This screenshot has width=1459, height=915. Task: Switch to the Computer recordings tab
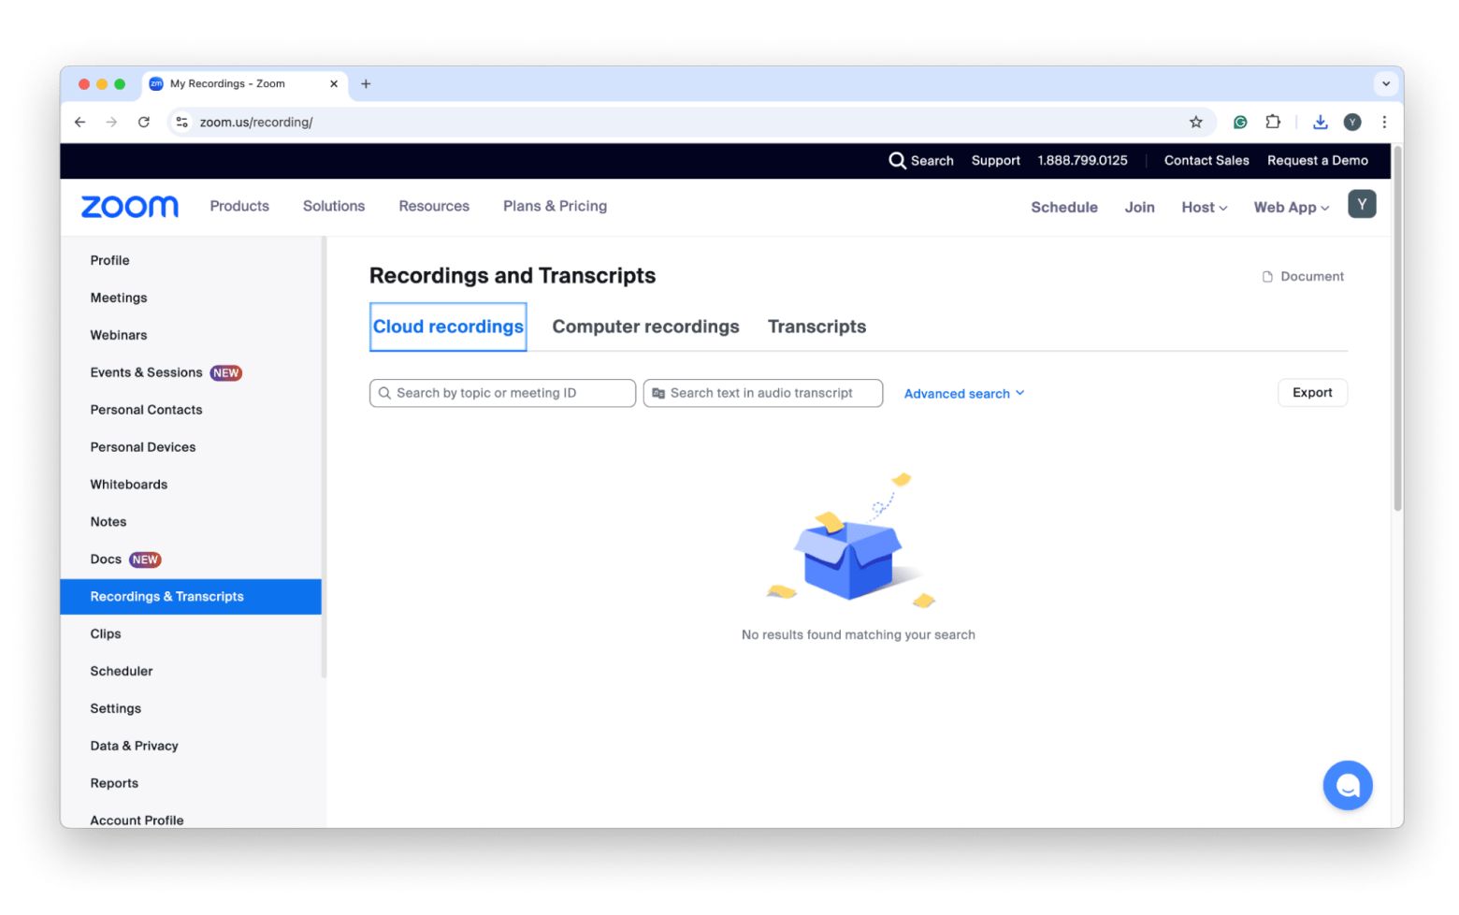pos(645,327)
